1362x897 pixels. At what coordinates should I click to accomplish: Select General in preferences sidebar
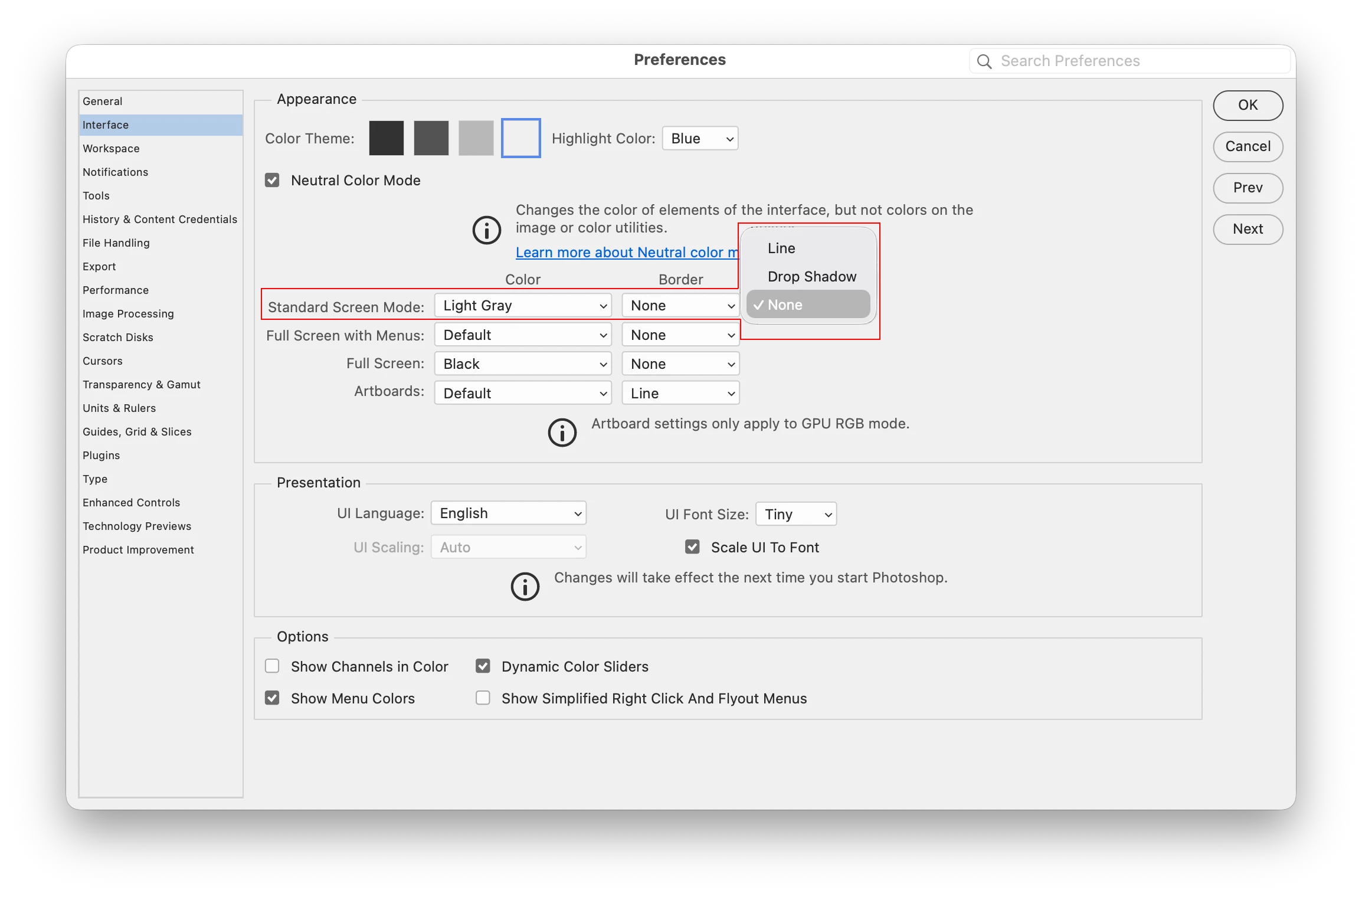click(x=161, y=101)
